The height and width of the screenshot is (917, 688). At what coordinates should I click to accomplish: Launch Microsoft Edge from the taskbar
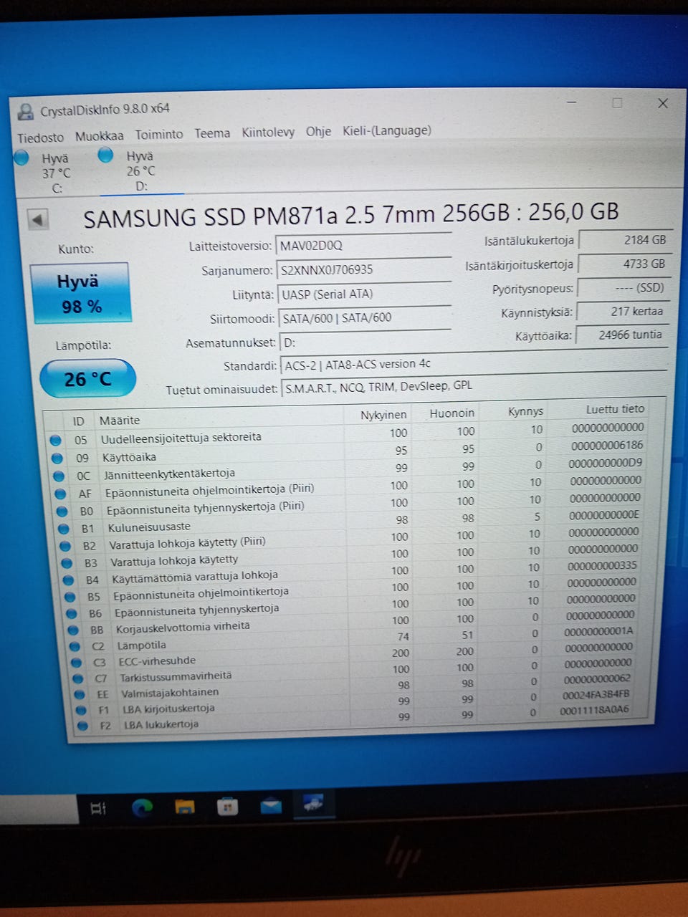[142, 808]
